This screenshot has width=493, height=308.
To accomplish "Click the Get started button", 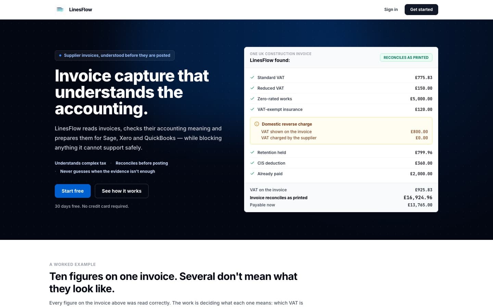I will point(421,10).
